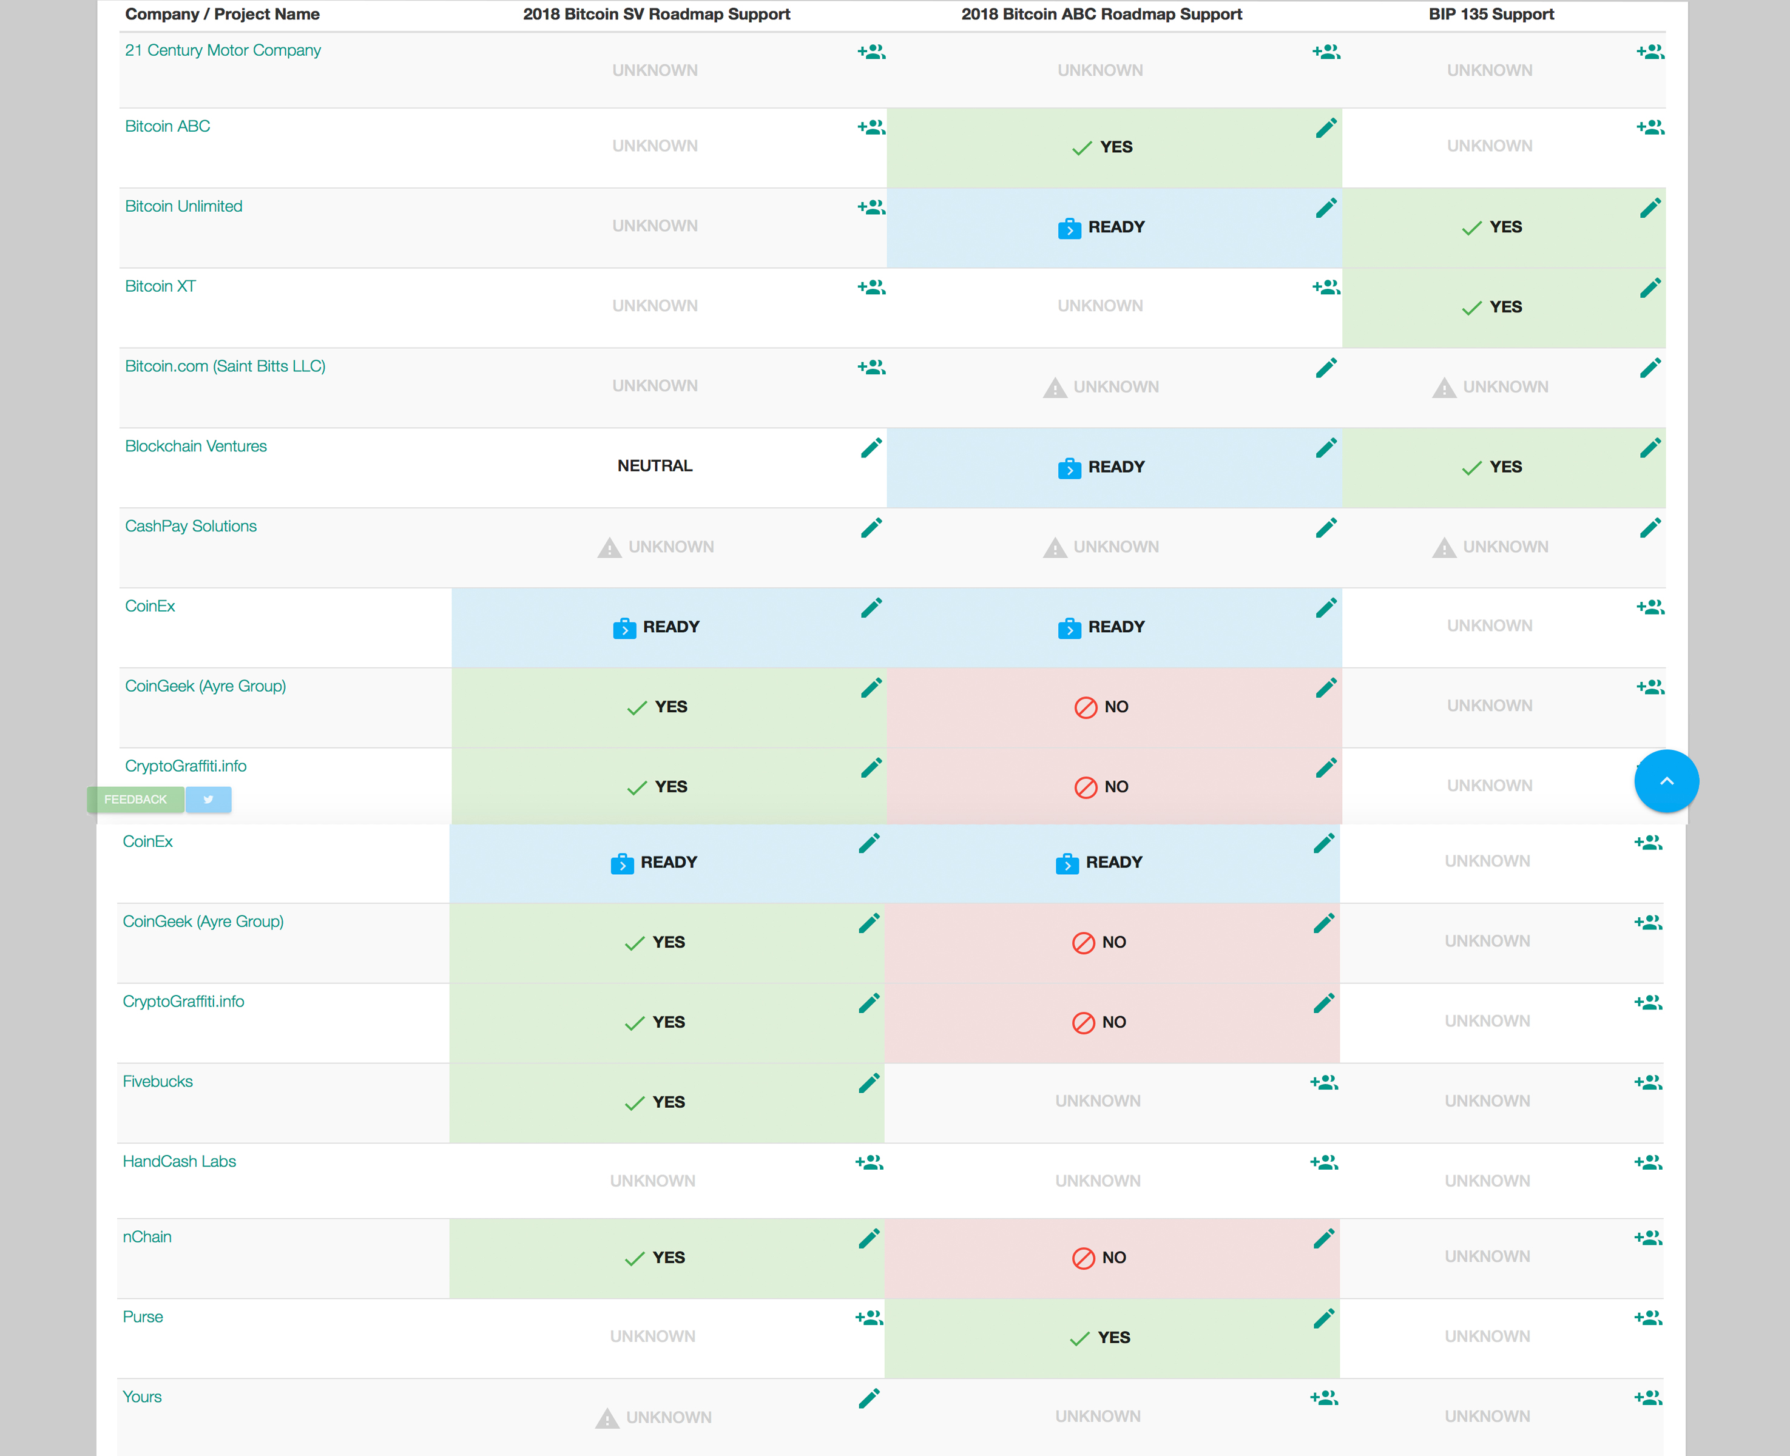Edit Blockchain Ventures' BIP 135 YES entry
Screen dimensions: 1790x1456
(1650, 448)
